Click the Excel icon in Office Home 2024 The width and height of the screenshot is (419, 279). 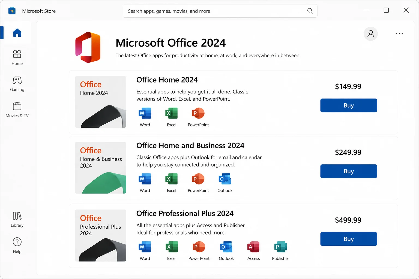pos(172,113)
